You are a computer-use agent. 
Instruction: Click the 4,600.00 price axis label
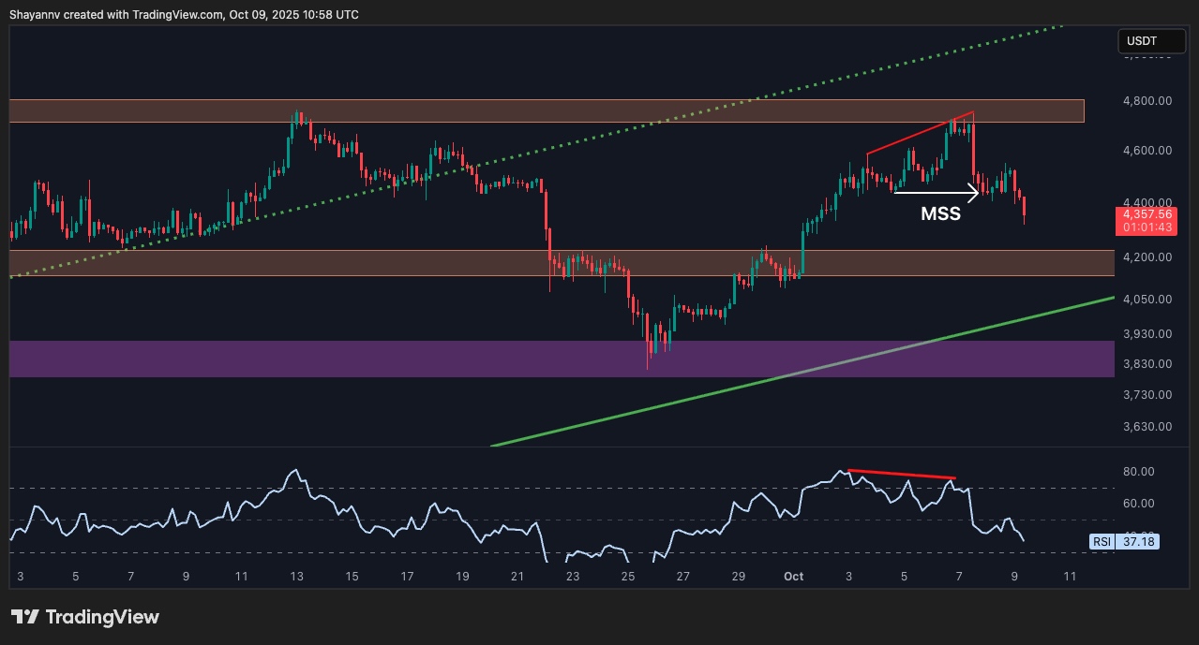pos(1146,151)
